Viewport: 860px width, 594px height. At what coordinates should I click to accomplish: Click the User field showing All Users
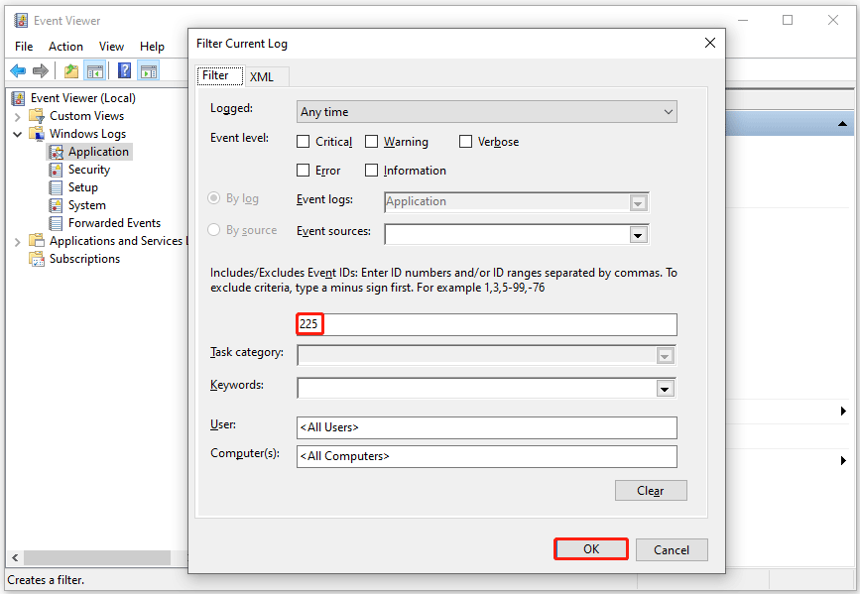(486, 427)
